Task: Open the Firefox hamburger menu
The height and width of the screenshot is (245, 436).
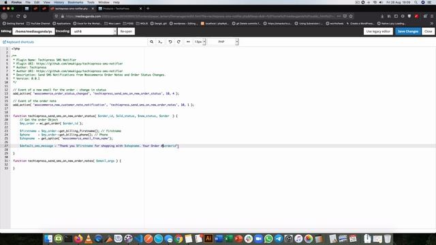Action: pyautogui.click(x=432, y=16)
